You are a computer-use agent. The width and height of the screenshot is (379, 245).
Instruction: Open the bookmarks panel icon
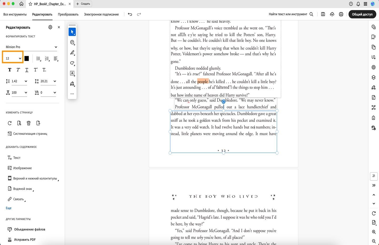click(373, 37)
